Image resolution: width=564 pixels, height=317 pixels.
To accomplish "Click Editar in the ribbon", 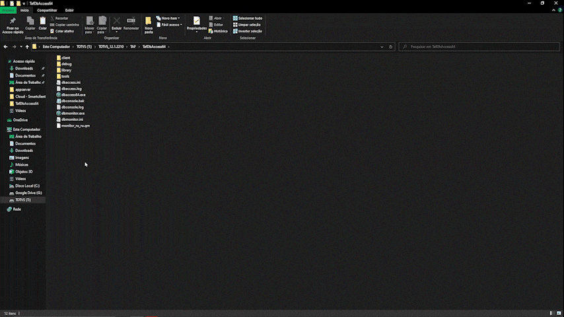I will click(x=216, y=24).
